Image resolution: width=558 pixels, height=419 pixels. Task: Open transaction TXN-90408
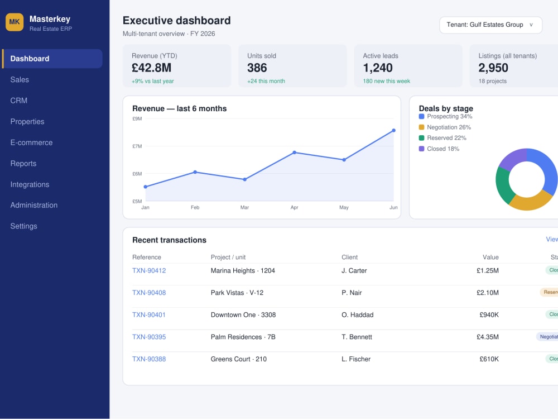click(149, 293)
